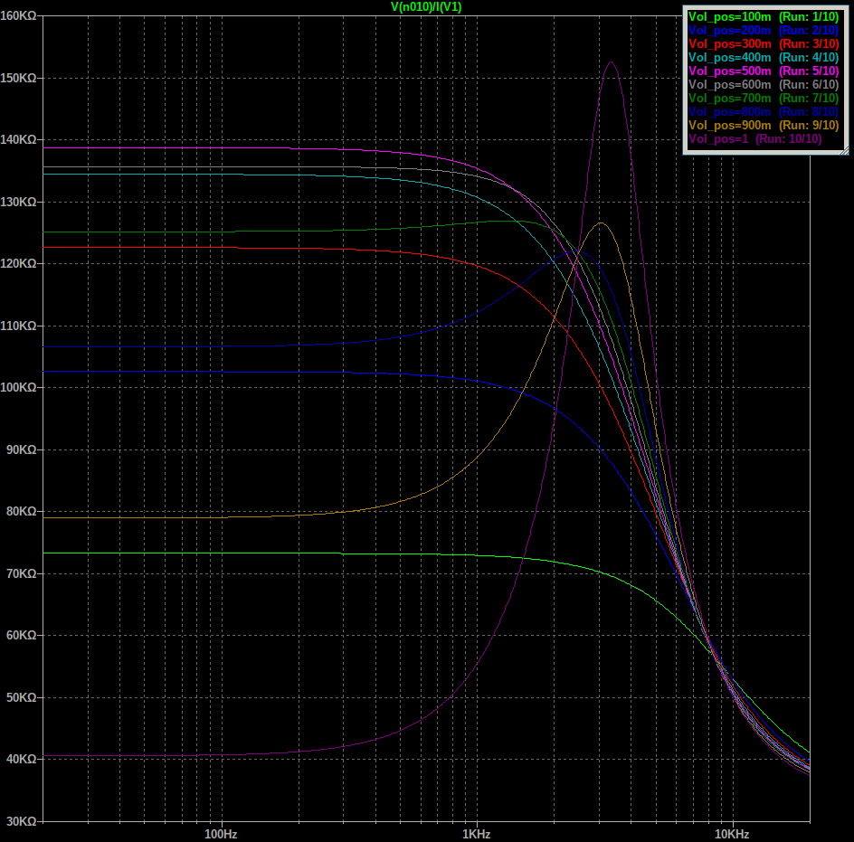Select legend entry Vol_pos=800m (Run: 8/10)
Screen dimensions: 854x842
pos(764,112)
